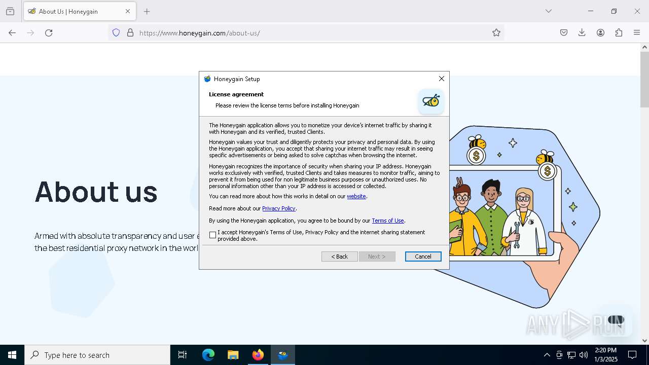Open the Firefox account menu
649x365 pixels.
click(x=600, y=32)
